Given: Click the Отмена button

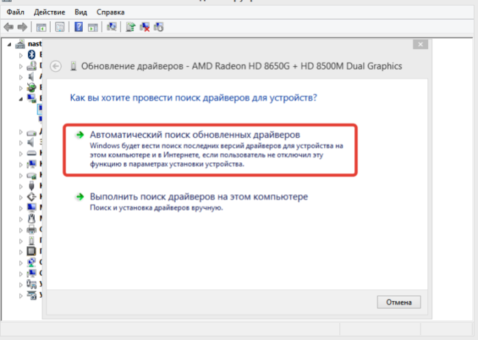Looking at the screenshot, I should click(x=399, y=302).
